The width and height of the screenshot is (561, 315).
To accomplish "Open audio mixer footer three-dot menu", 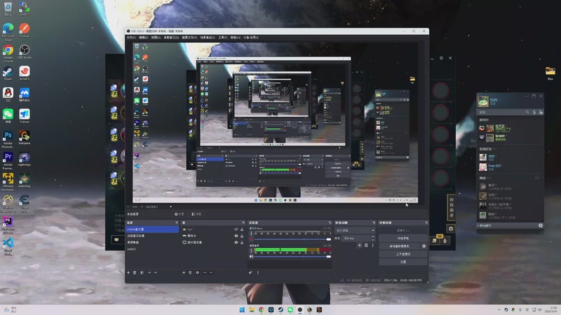I will [x=257, y=272].
